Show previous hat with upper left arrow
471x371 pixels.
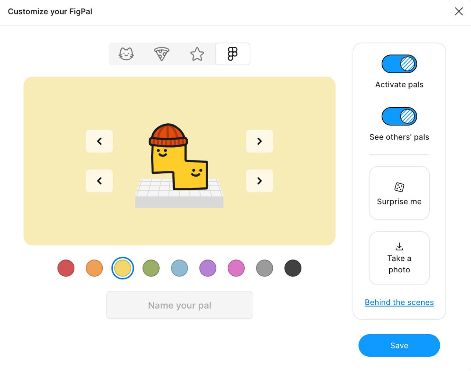pyautogui.click(x=99, y=141)
